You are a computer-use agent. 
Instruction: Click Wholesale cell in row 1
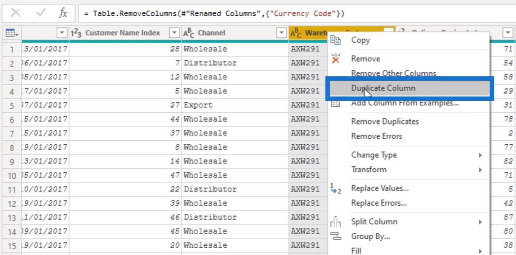(235, 49)
